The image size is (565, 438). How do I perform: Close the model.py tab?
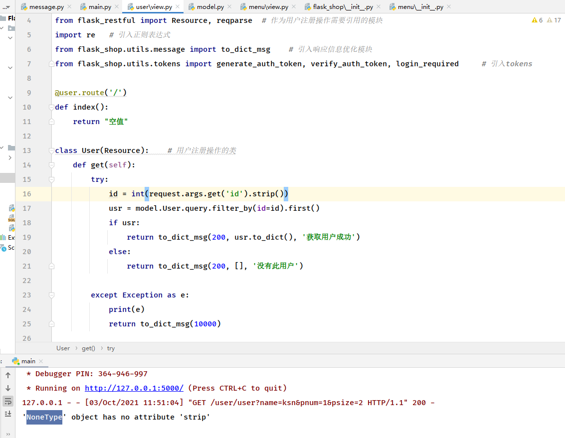click(229, 7)
